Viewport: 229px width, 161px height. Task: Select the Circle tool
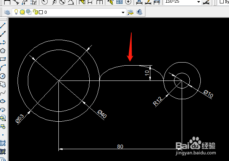[3, 76]
